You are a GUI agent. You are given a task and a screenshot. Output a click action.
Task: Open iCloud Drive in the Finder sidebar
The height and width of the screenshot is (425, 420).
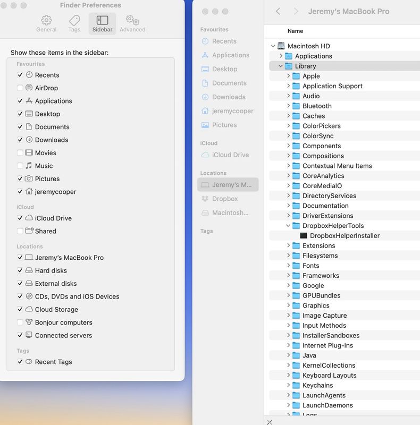coord(228,155)
